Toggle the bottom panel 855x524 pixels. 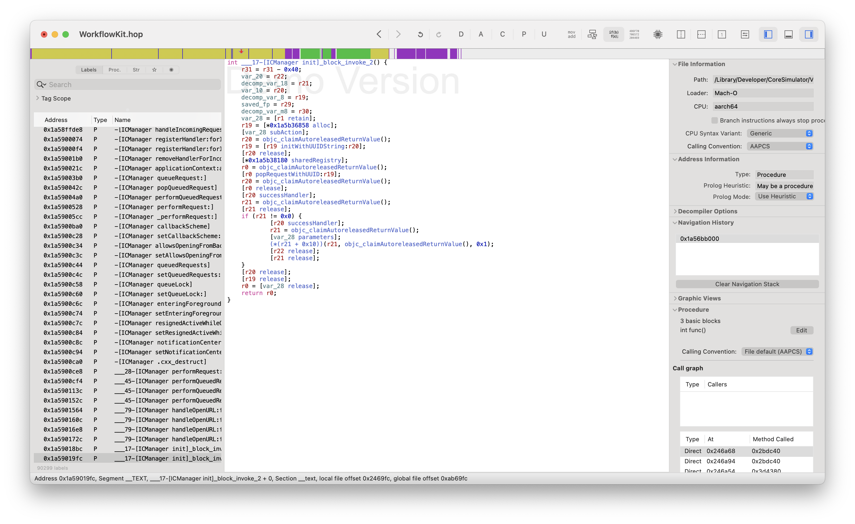(788, 34)
